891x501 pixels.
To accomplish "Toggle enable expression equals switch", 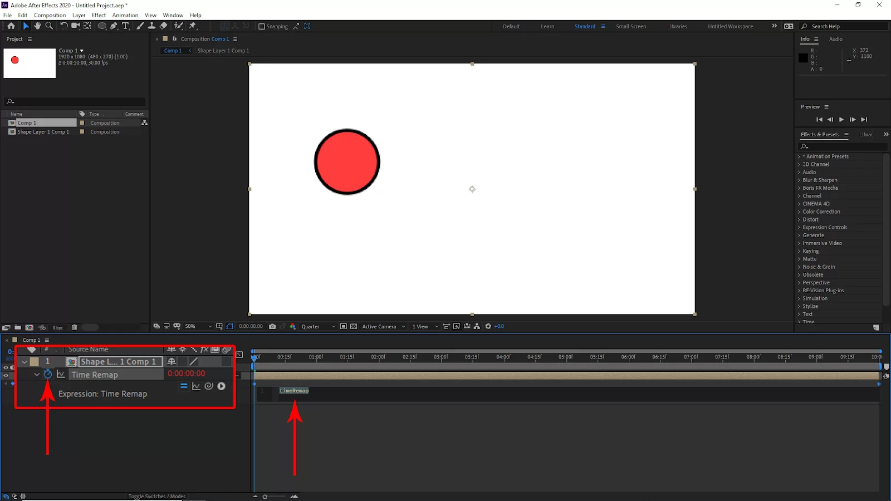I will coord(184,386).
